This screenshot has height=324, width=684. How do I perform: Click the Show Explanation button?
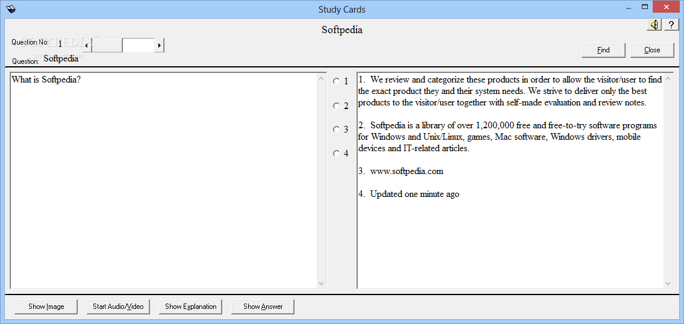(x=191, y=307)
